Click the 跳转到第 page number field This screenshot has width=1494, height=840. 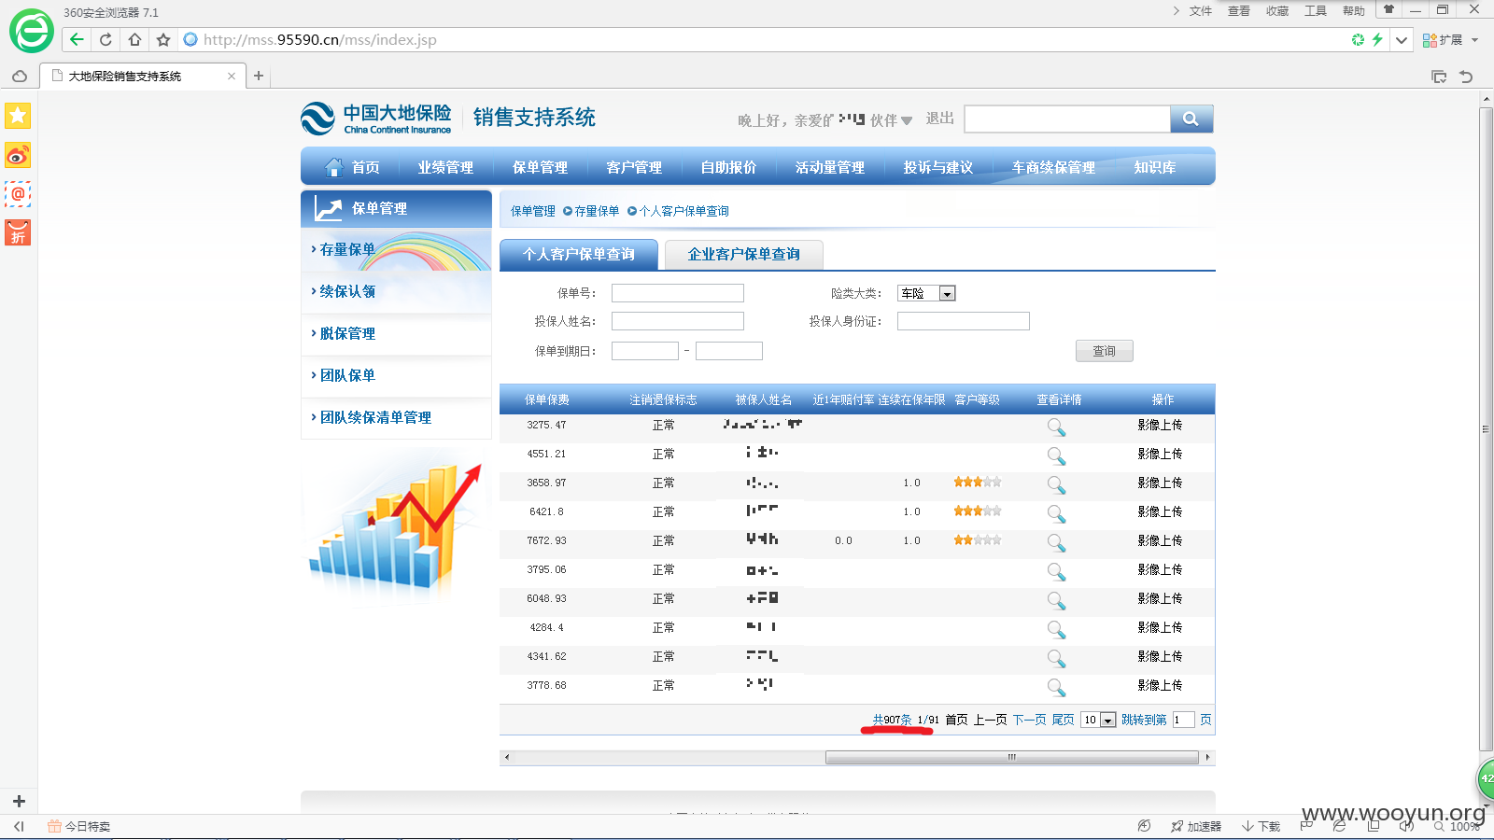tap(1183, 720)
